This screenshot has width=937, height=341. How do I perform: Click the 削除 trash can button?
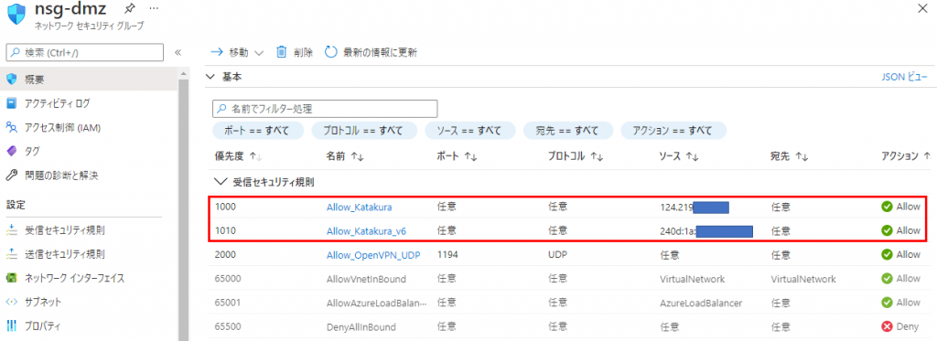click(x=295, y=52)
